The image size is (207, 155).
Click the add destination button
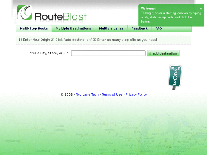[163, 53]
